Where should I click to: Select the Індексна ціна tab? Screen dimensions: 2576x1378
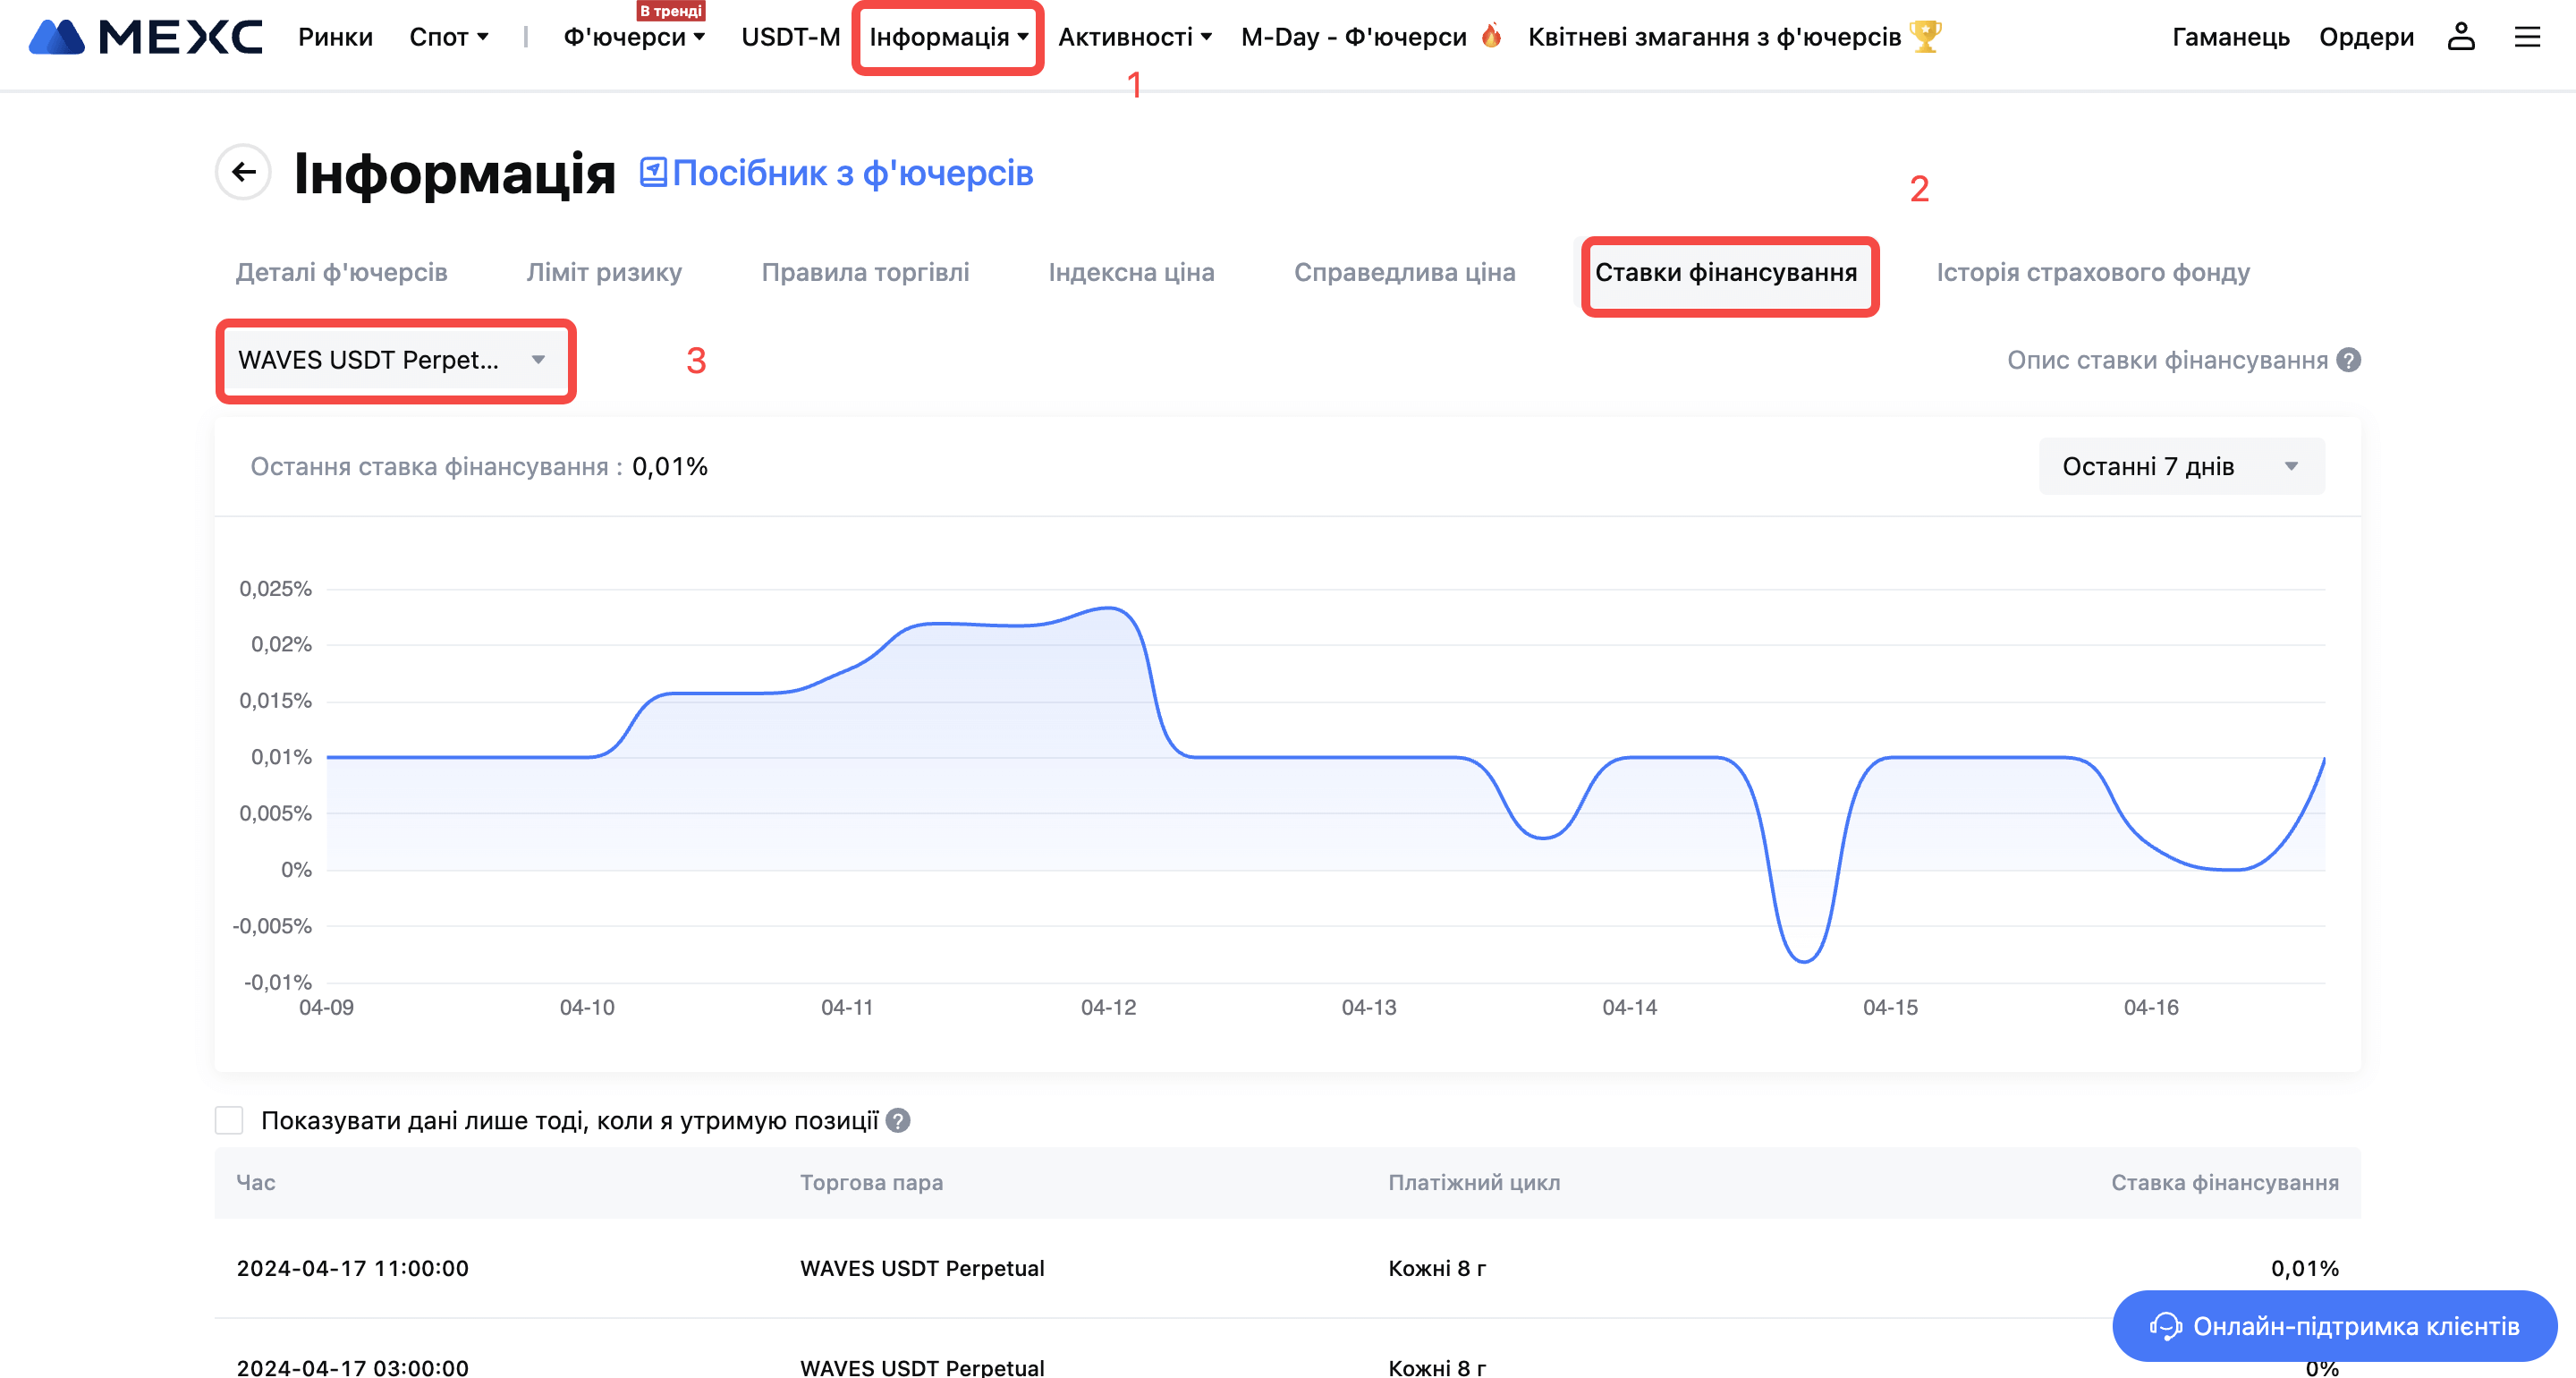point(1131,272)
